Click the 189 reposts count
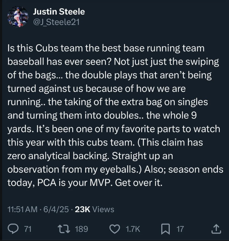The width and height of the screenshot is (229, 241). (x=81, y=229)
